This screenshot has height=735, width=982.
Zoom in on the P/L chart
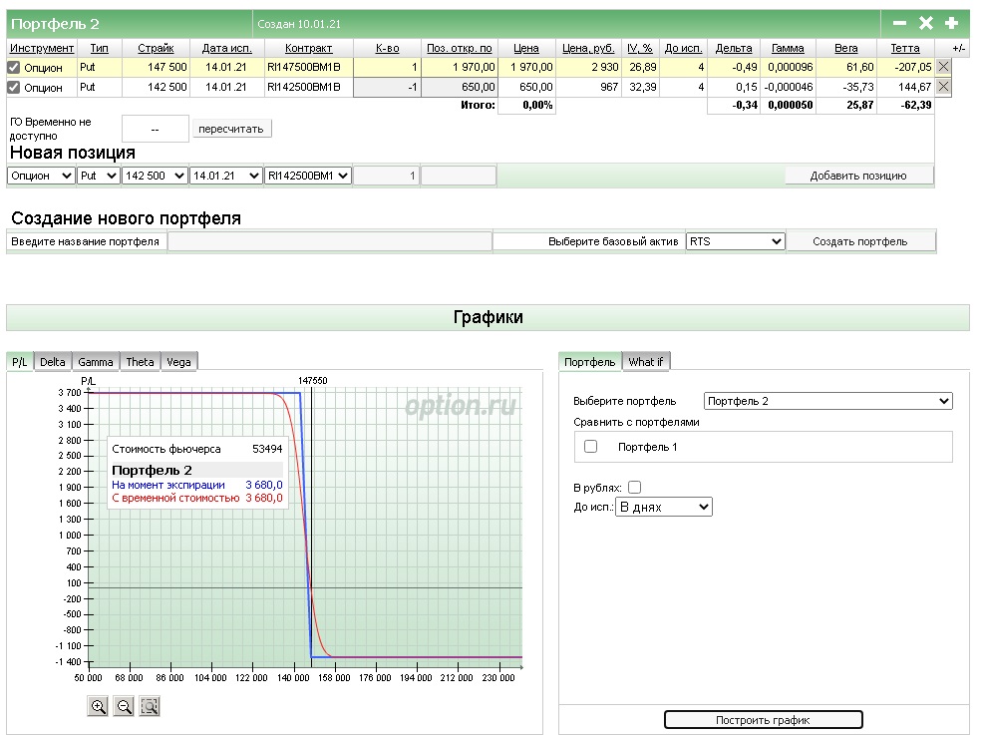[99, 706]
